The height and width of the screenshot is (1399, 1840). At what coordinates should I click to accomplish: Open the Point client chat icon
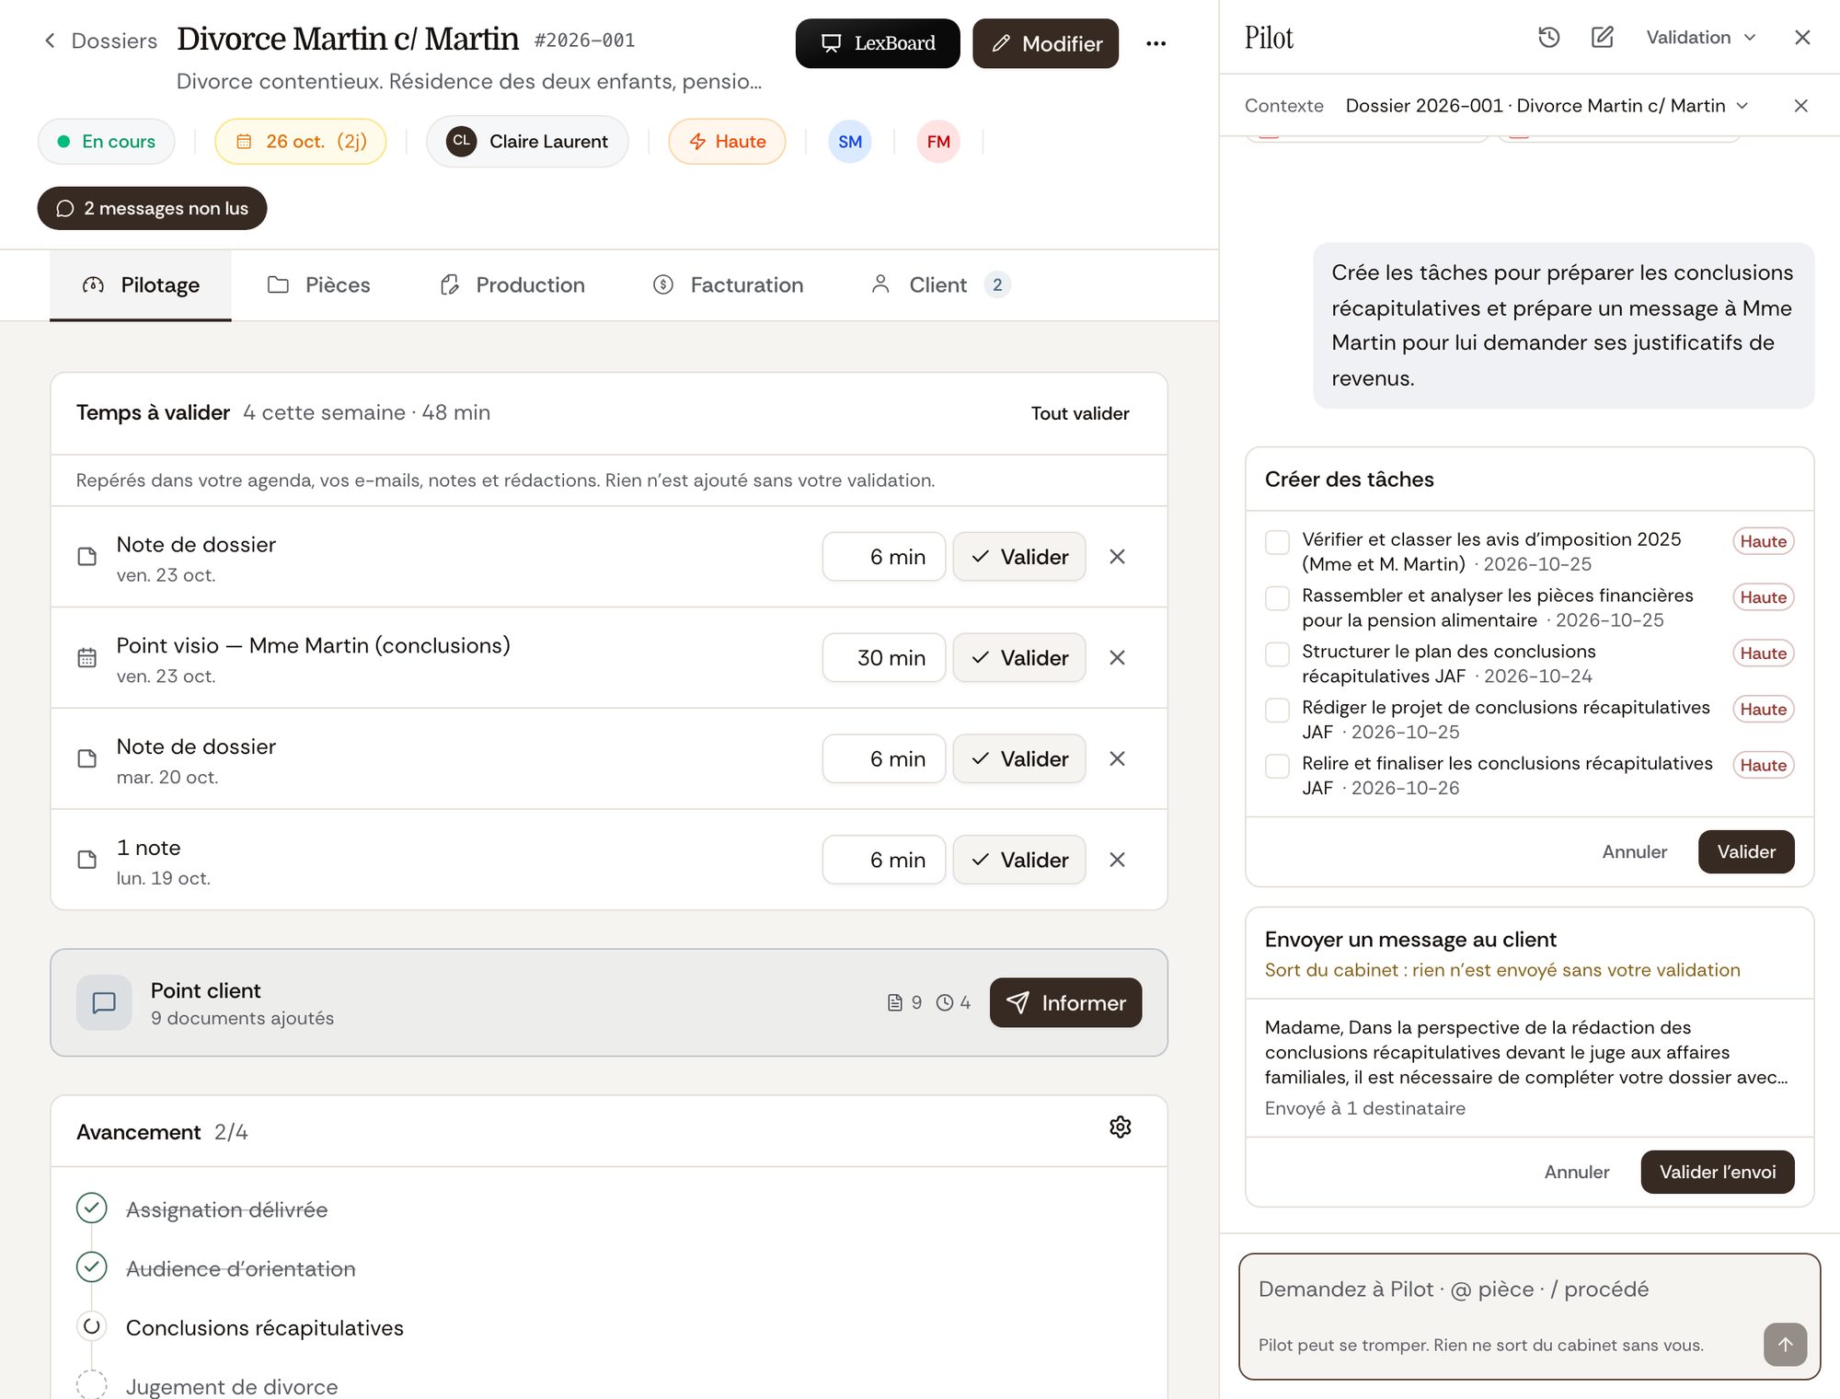pyautogui.click(x=104, y=1002)
